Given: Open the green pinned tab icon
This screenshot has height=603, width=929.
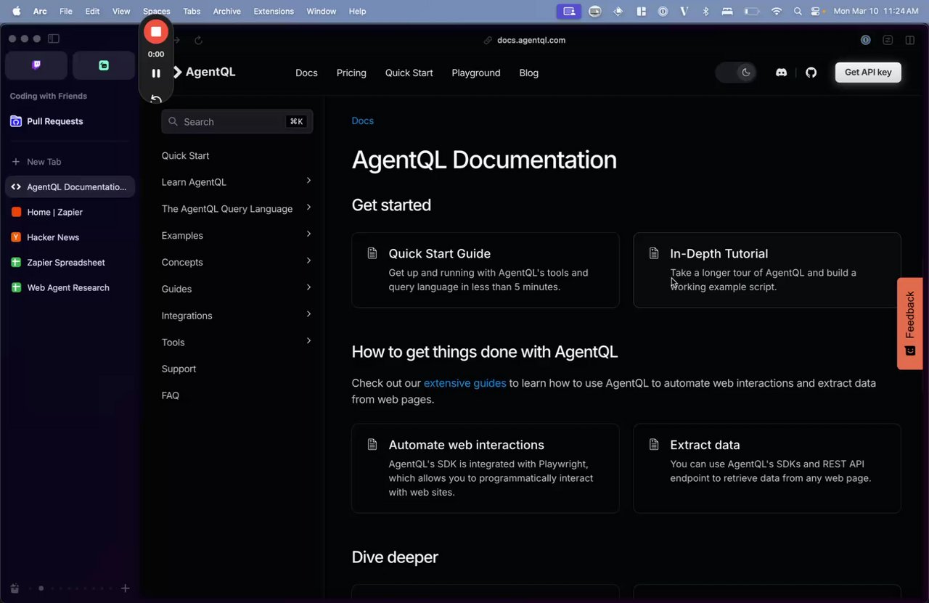Looking at the screenshot, I should coord(104,65).
